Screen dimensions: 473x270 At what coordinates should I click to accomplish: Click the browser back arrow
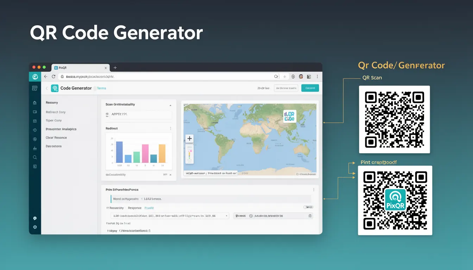[45, 77]
